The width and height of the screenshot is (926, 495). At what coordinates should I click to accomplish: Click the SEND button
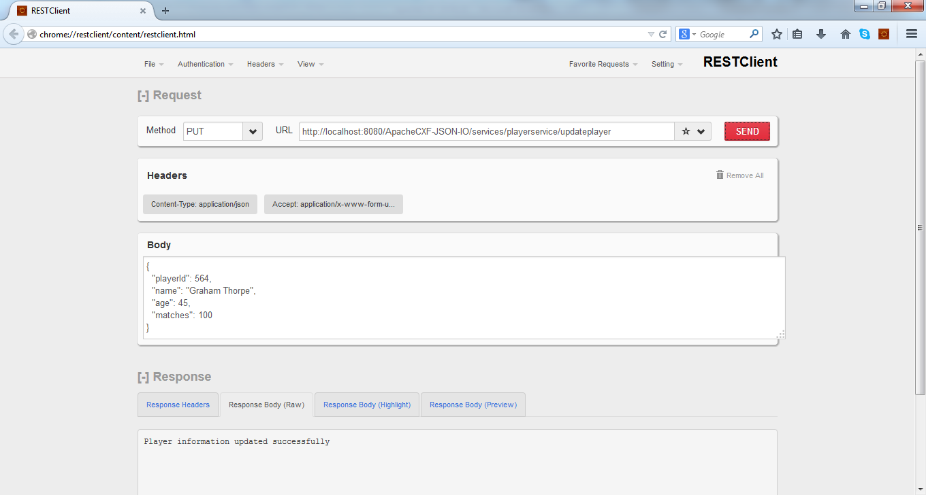(x=747, y=131)
